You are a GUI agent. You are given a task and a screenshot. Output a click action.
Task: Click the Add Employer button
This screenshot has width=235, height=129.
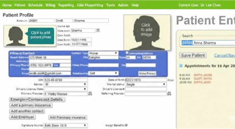tap(22, 117)
